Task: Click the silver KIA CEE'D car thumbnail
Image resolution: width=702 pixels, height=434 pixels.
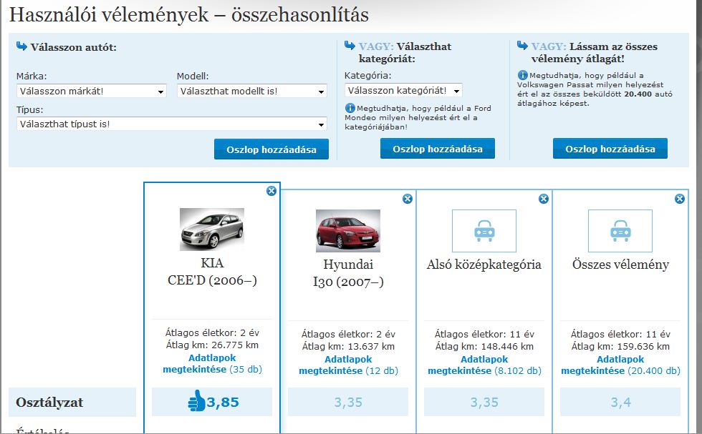Action: tap(211, 230)
